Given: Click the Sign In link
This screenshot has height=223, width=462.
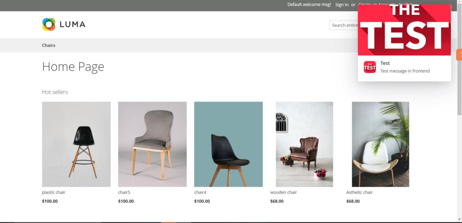Looking at the screenshot, I should tap(342, 5).
